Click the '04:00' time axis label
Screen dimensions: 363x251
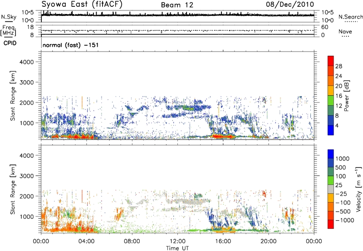[86, 241]
